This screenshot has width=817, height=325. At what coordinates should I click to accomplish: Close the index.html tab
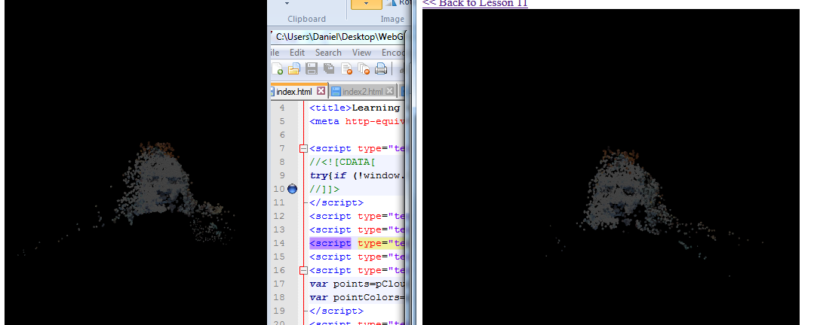pyautogui.click(x=321, y=91)
